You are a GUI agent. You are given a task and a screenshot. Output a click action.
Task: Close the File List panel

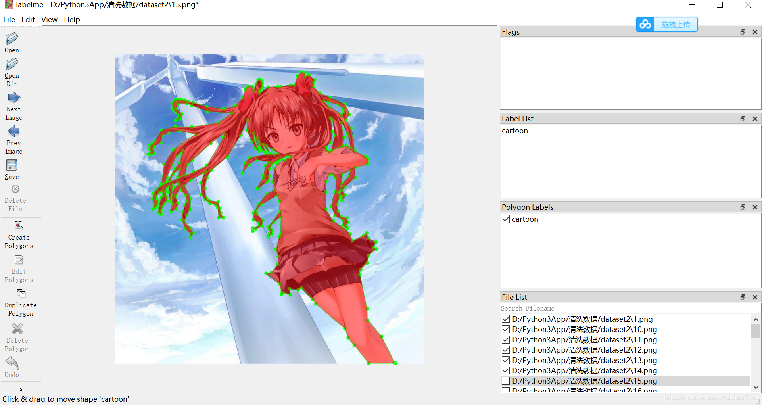coord(755,297)
